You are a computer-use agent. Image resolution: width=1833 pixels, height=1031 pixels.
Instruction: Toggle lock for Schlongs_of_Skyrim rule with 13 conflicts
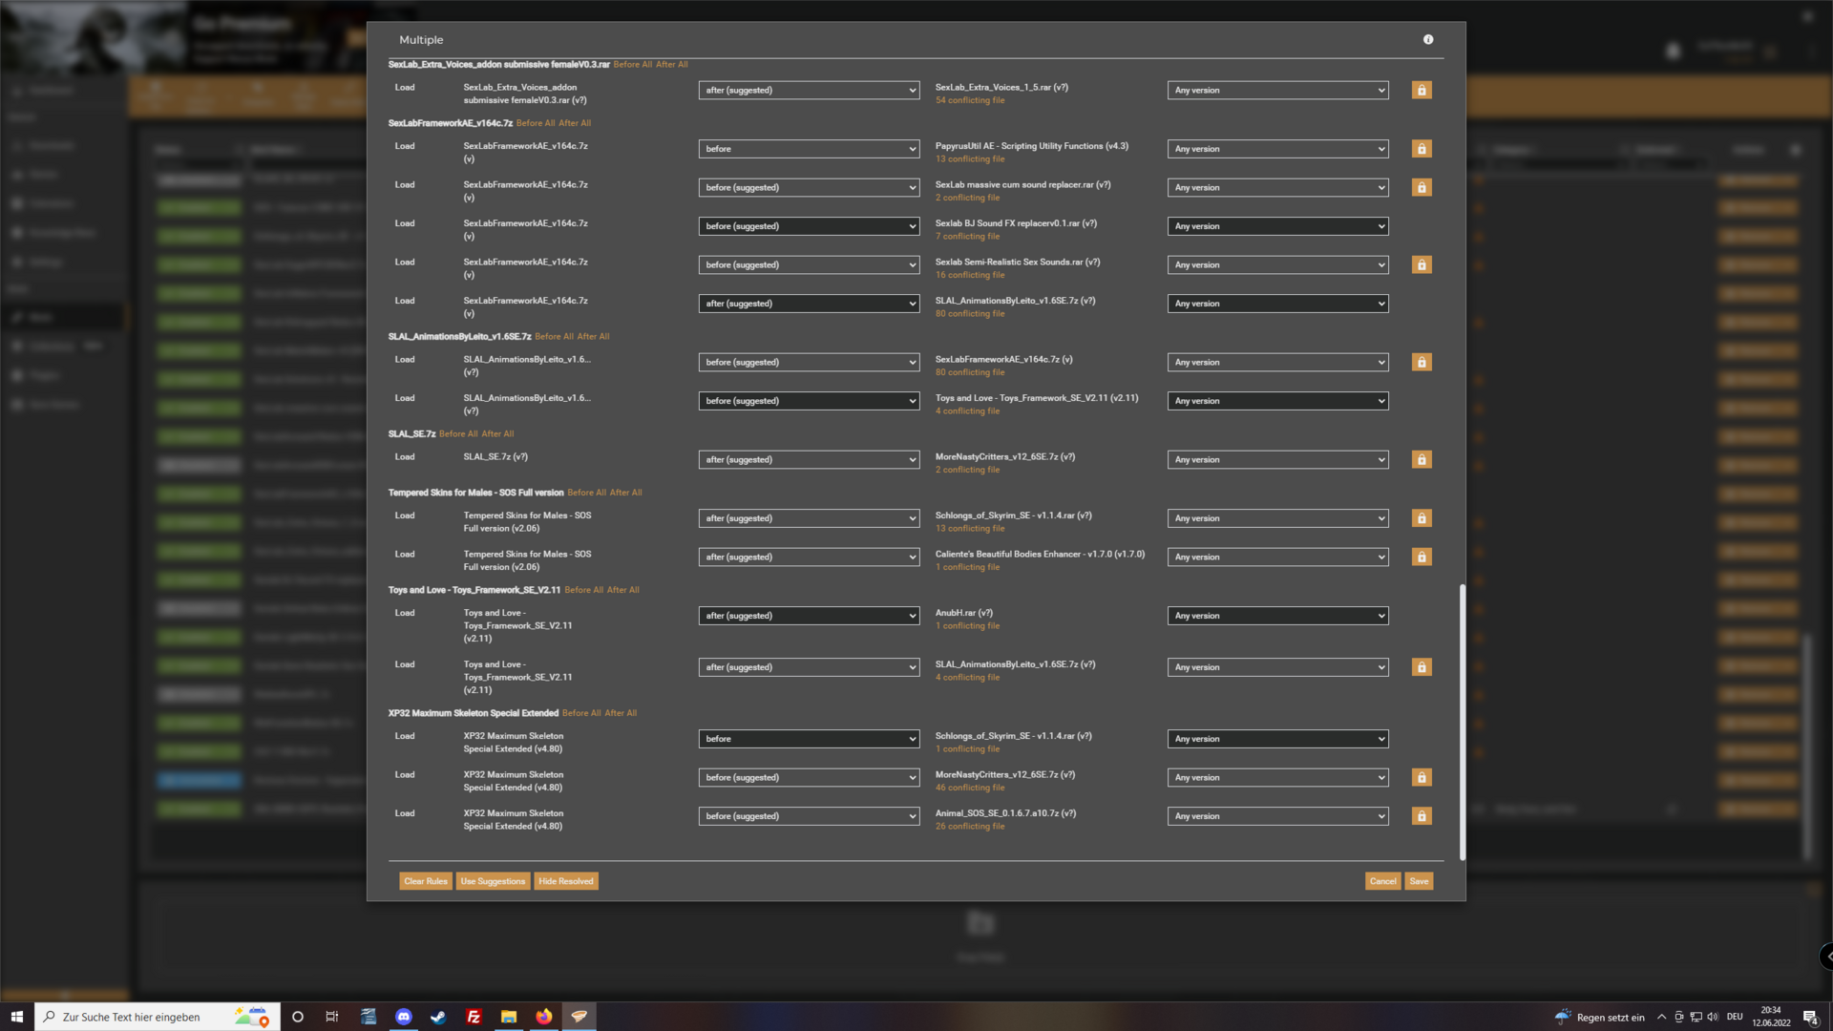tap(1422, 518)
